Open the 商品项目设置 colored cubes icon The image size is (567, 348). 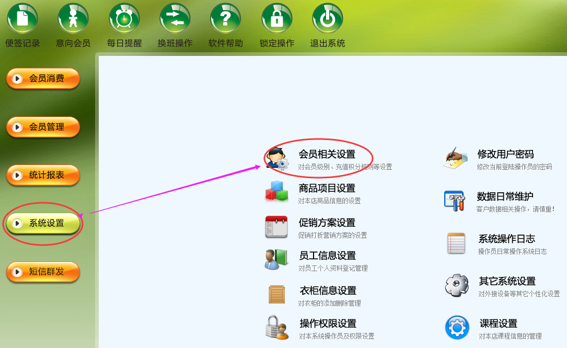[x=276, y=191]
